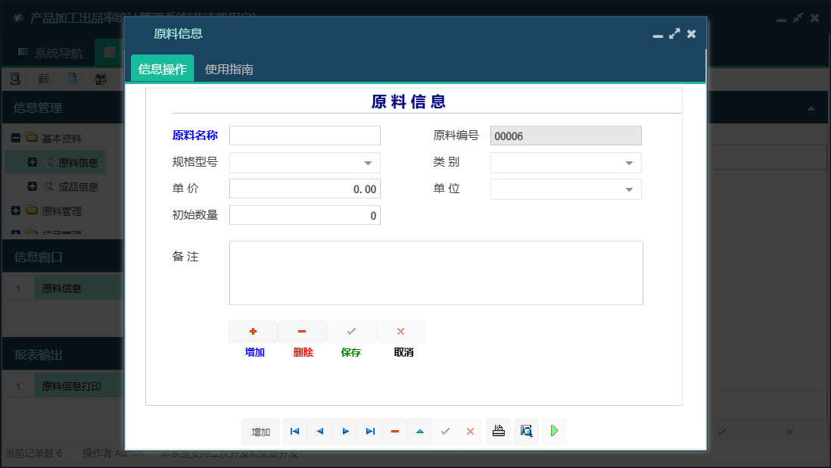Select the magnifier search icon in top toolbar

[x=14, y=78]
